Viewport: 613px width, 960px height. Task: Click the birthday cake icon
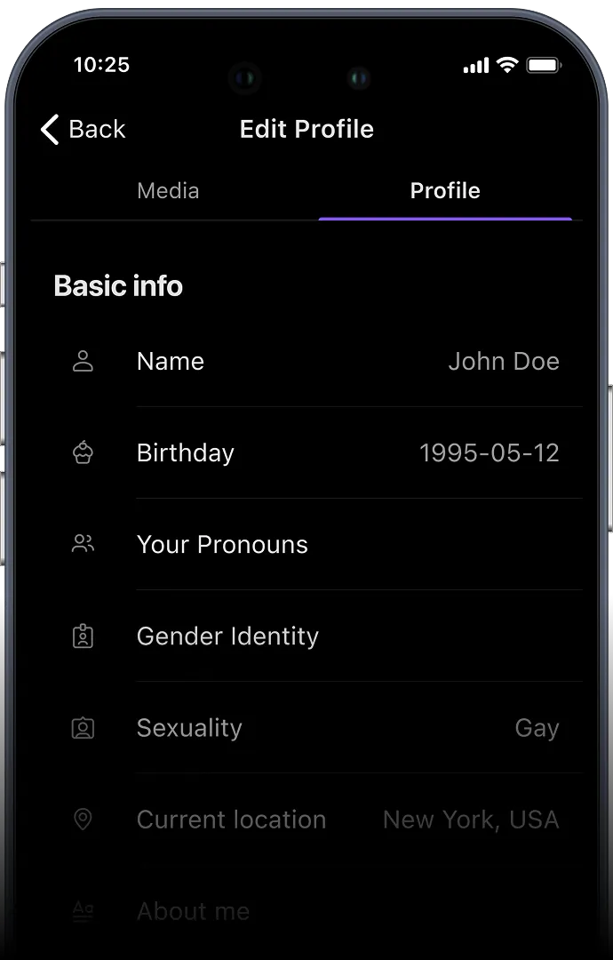click(x=83, y=452)
